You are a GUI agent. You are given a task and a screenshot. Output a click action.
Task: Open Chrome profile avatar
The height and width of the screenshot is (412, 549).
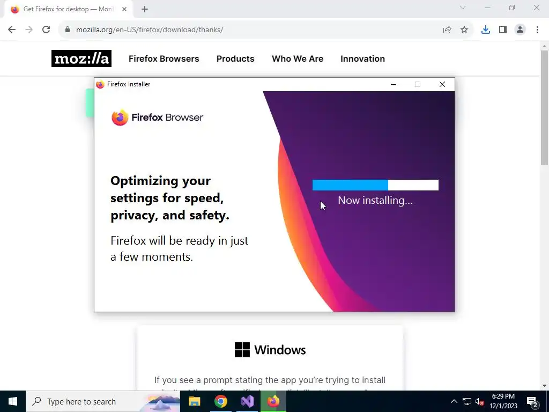pyautogui.click(x=520, y=30)
